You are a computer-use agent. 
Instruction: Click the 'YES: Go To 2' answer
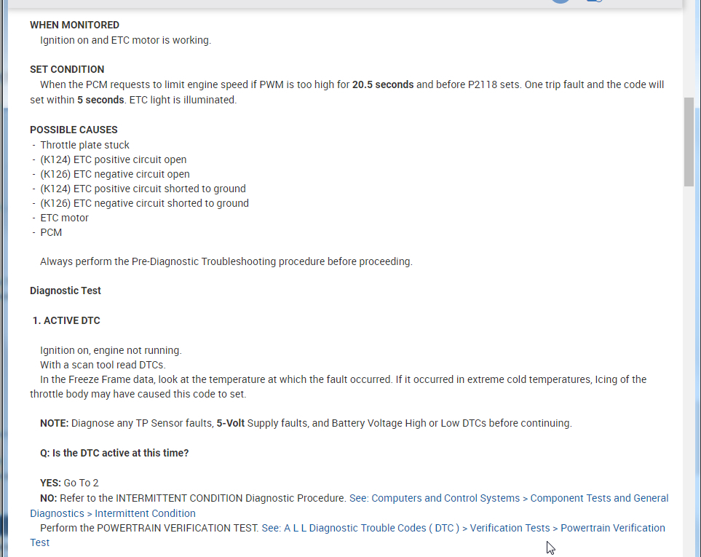click(69, 483)
